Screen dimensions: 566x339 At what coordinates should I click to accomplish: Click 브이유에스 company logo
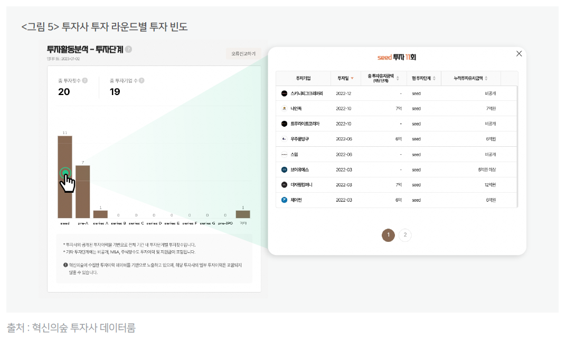pos(284,169)
